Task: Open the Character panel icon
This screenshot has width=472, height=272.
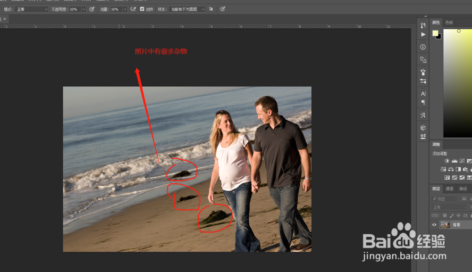Action: coord(423,94)
